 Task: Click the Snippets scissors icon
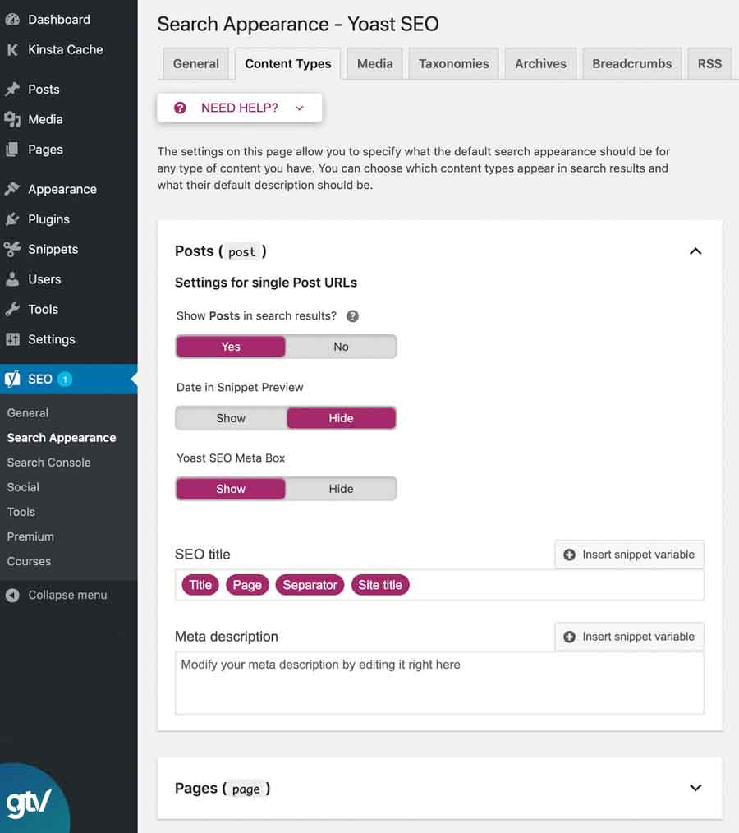(x=12, y=249)
